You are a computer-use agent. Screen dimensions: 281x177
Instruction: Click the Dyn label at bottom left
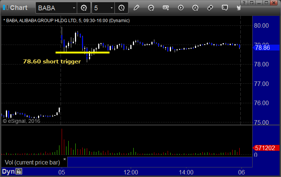click(x=8, y=171)
